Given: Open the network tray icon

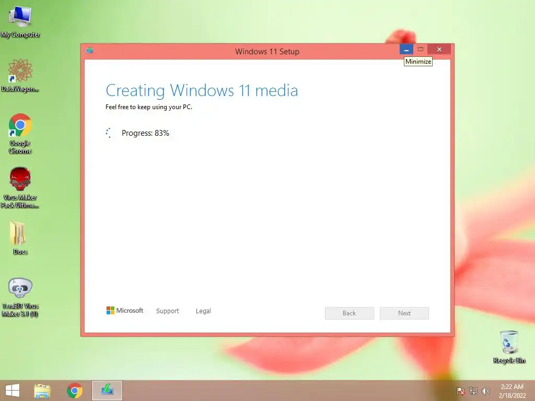Looking at the screenshot, I should (x=473, y=391).
